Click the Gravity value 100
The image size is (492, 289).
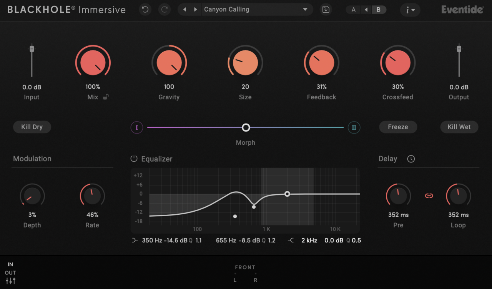point(169,87)
